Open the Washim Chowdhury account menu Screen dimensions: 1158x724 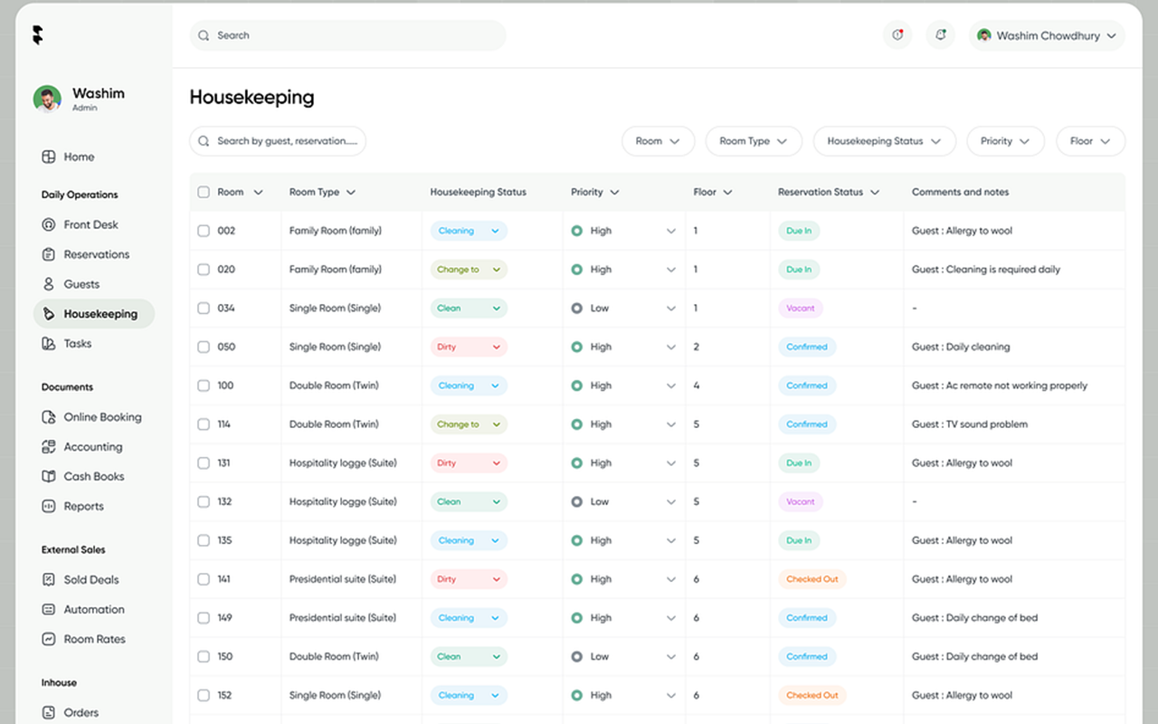pos(1046,35)
